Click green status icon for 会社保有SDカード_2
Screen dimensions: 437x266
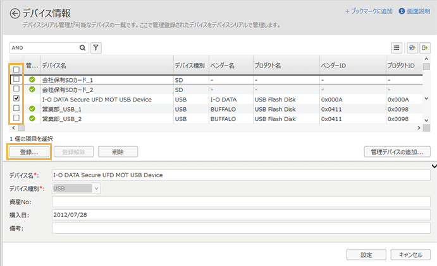[x=32, y=90]
